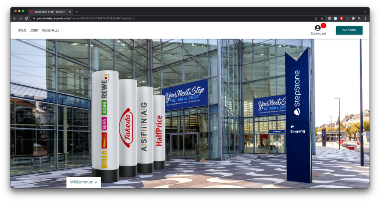Click the browser back arrow

coord(15,19)
